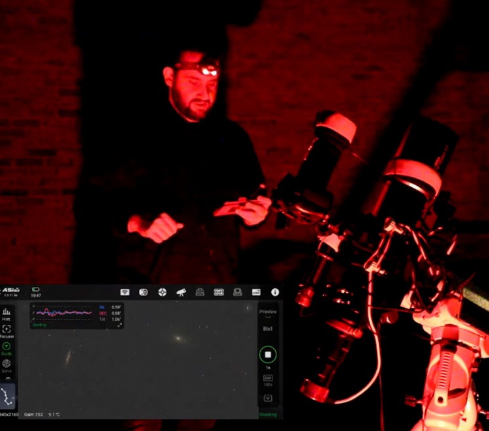Screen dimensions: 489x431
Task: Stop the current exposure
Action: tap(268, 355)
